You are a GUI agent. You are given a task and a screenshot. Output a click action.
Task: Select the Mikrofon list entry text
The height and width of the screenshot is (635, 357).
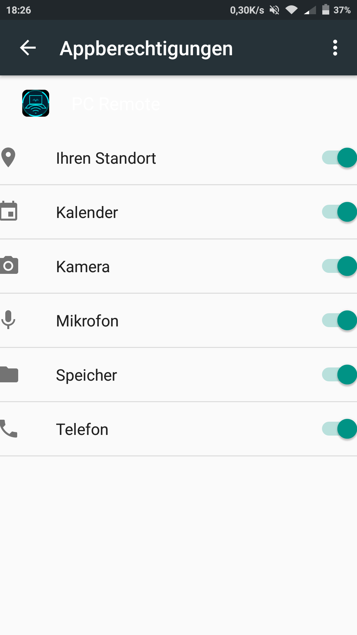(x=87, y=321)
